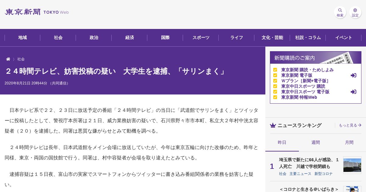Open the thumbnail of ranking article 1
Screen dimensions: 366x192
pos(352,165)
